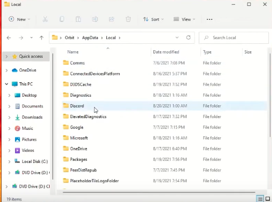Open recent locations dropdown arrow

click(x=32, y=37)
